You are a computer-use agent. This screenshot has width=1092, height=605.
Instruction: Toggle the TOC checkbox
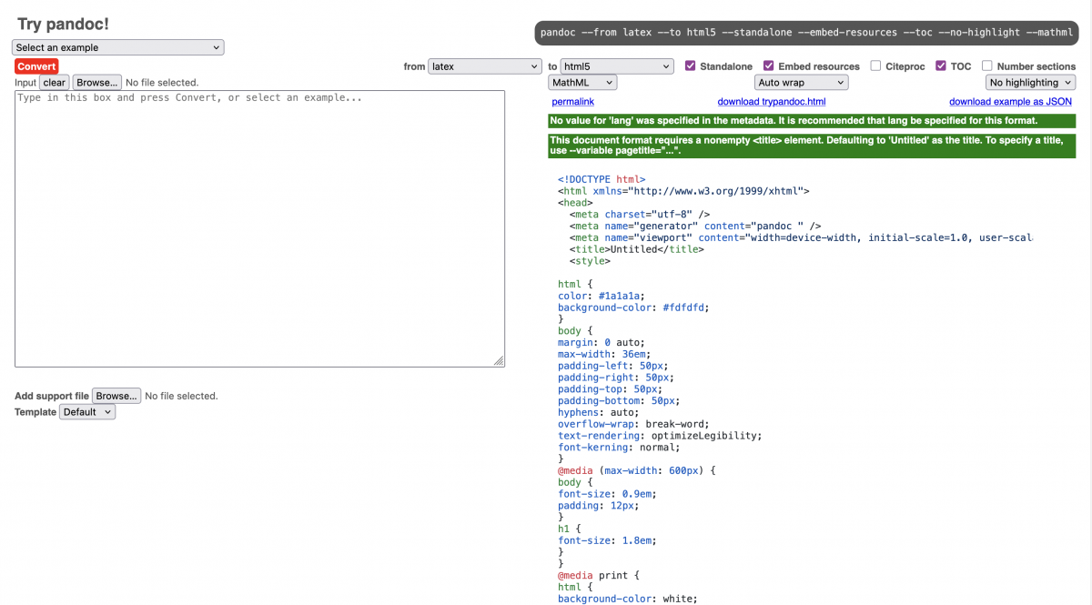[x=941, y=66]
